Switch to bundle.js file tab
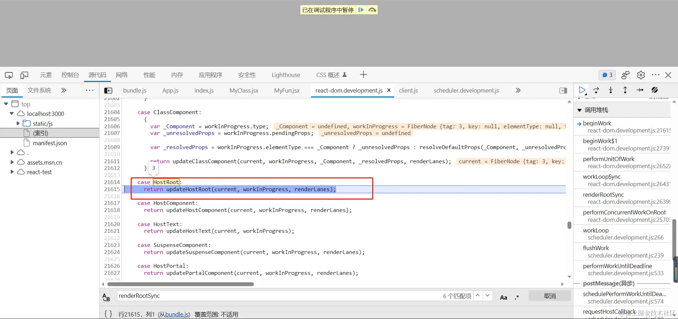Viewport: 678px width, 319px height. [x=135, y=90]
